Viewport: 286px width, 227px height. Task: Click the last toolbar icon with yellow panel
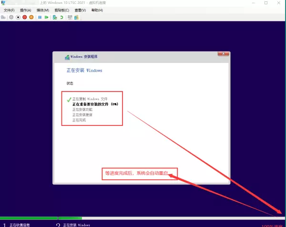pyautogui.click(x=76, y=17)
